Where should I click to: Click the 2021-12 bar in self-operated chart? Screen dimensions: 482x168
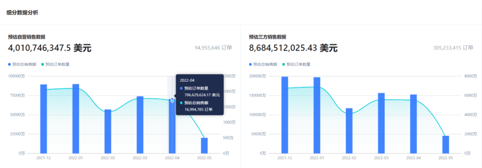coord(44,119)
